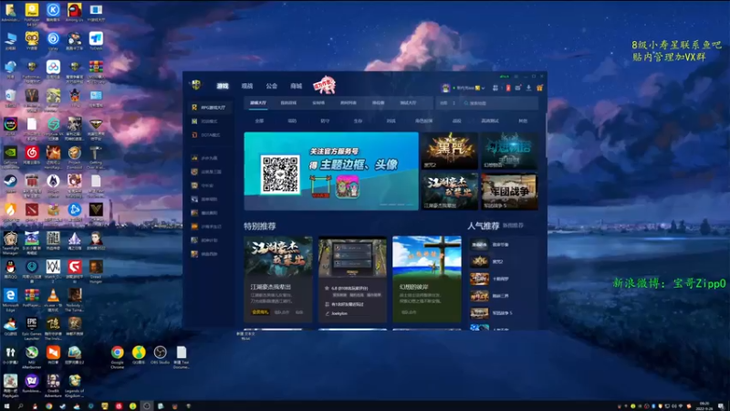Open the region dropdown beside the search box
This screenshot has width=730, height=411.
coord(447,103)
